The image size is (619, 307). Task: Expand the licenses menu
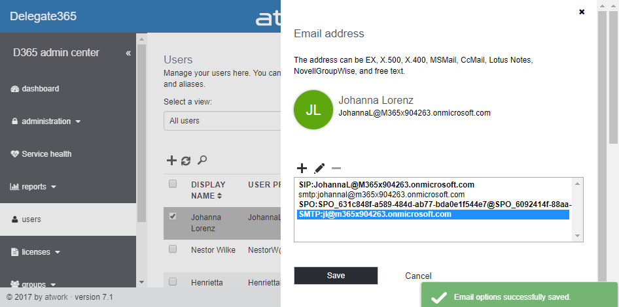(x=35, y=252)
